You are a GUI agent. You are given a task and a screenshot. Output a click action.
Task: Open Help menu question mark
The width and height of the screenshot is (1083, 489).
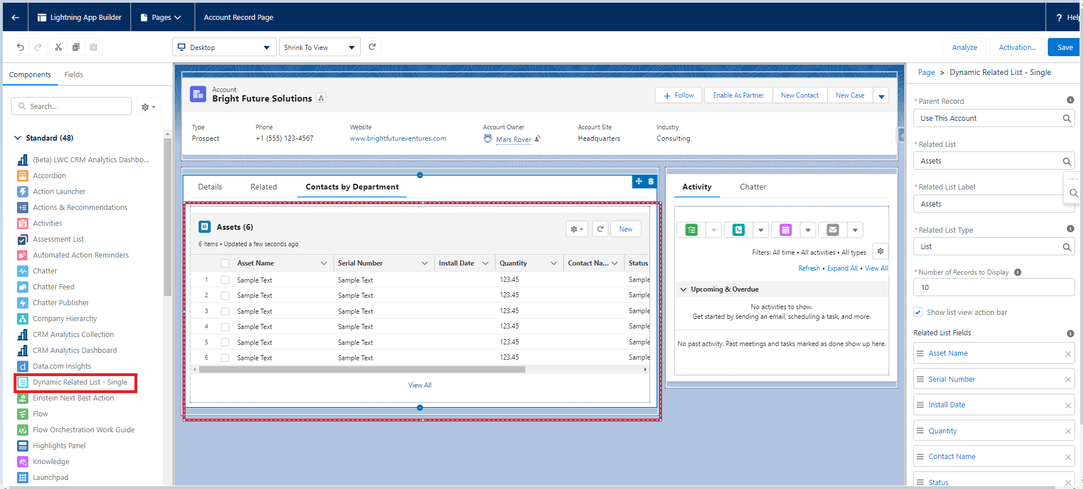click(x=1059, y=18)
